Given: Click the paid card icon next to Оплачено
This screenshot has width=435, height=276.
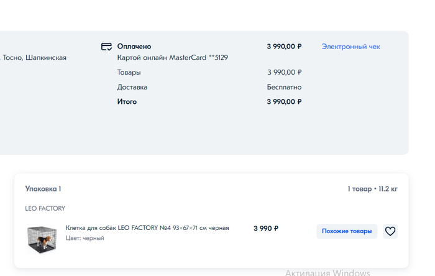Looking at the screenshot, I should [x=106, y=47].
